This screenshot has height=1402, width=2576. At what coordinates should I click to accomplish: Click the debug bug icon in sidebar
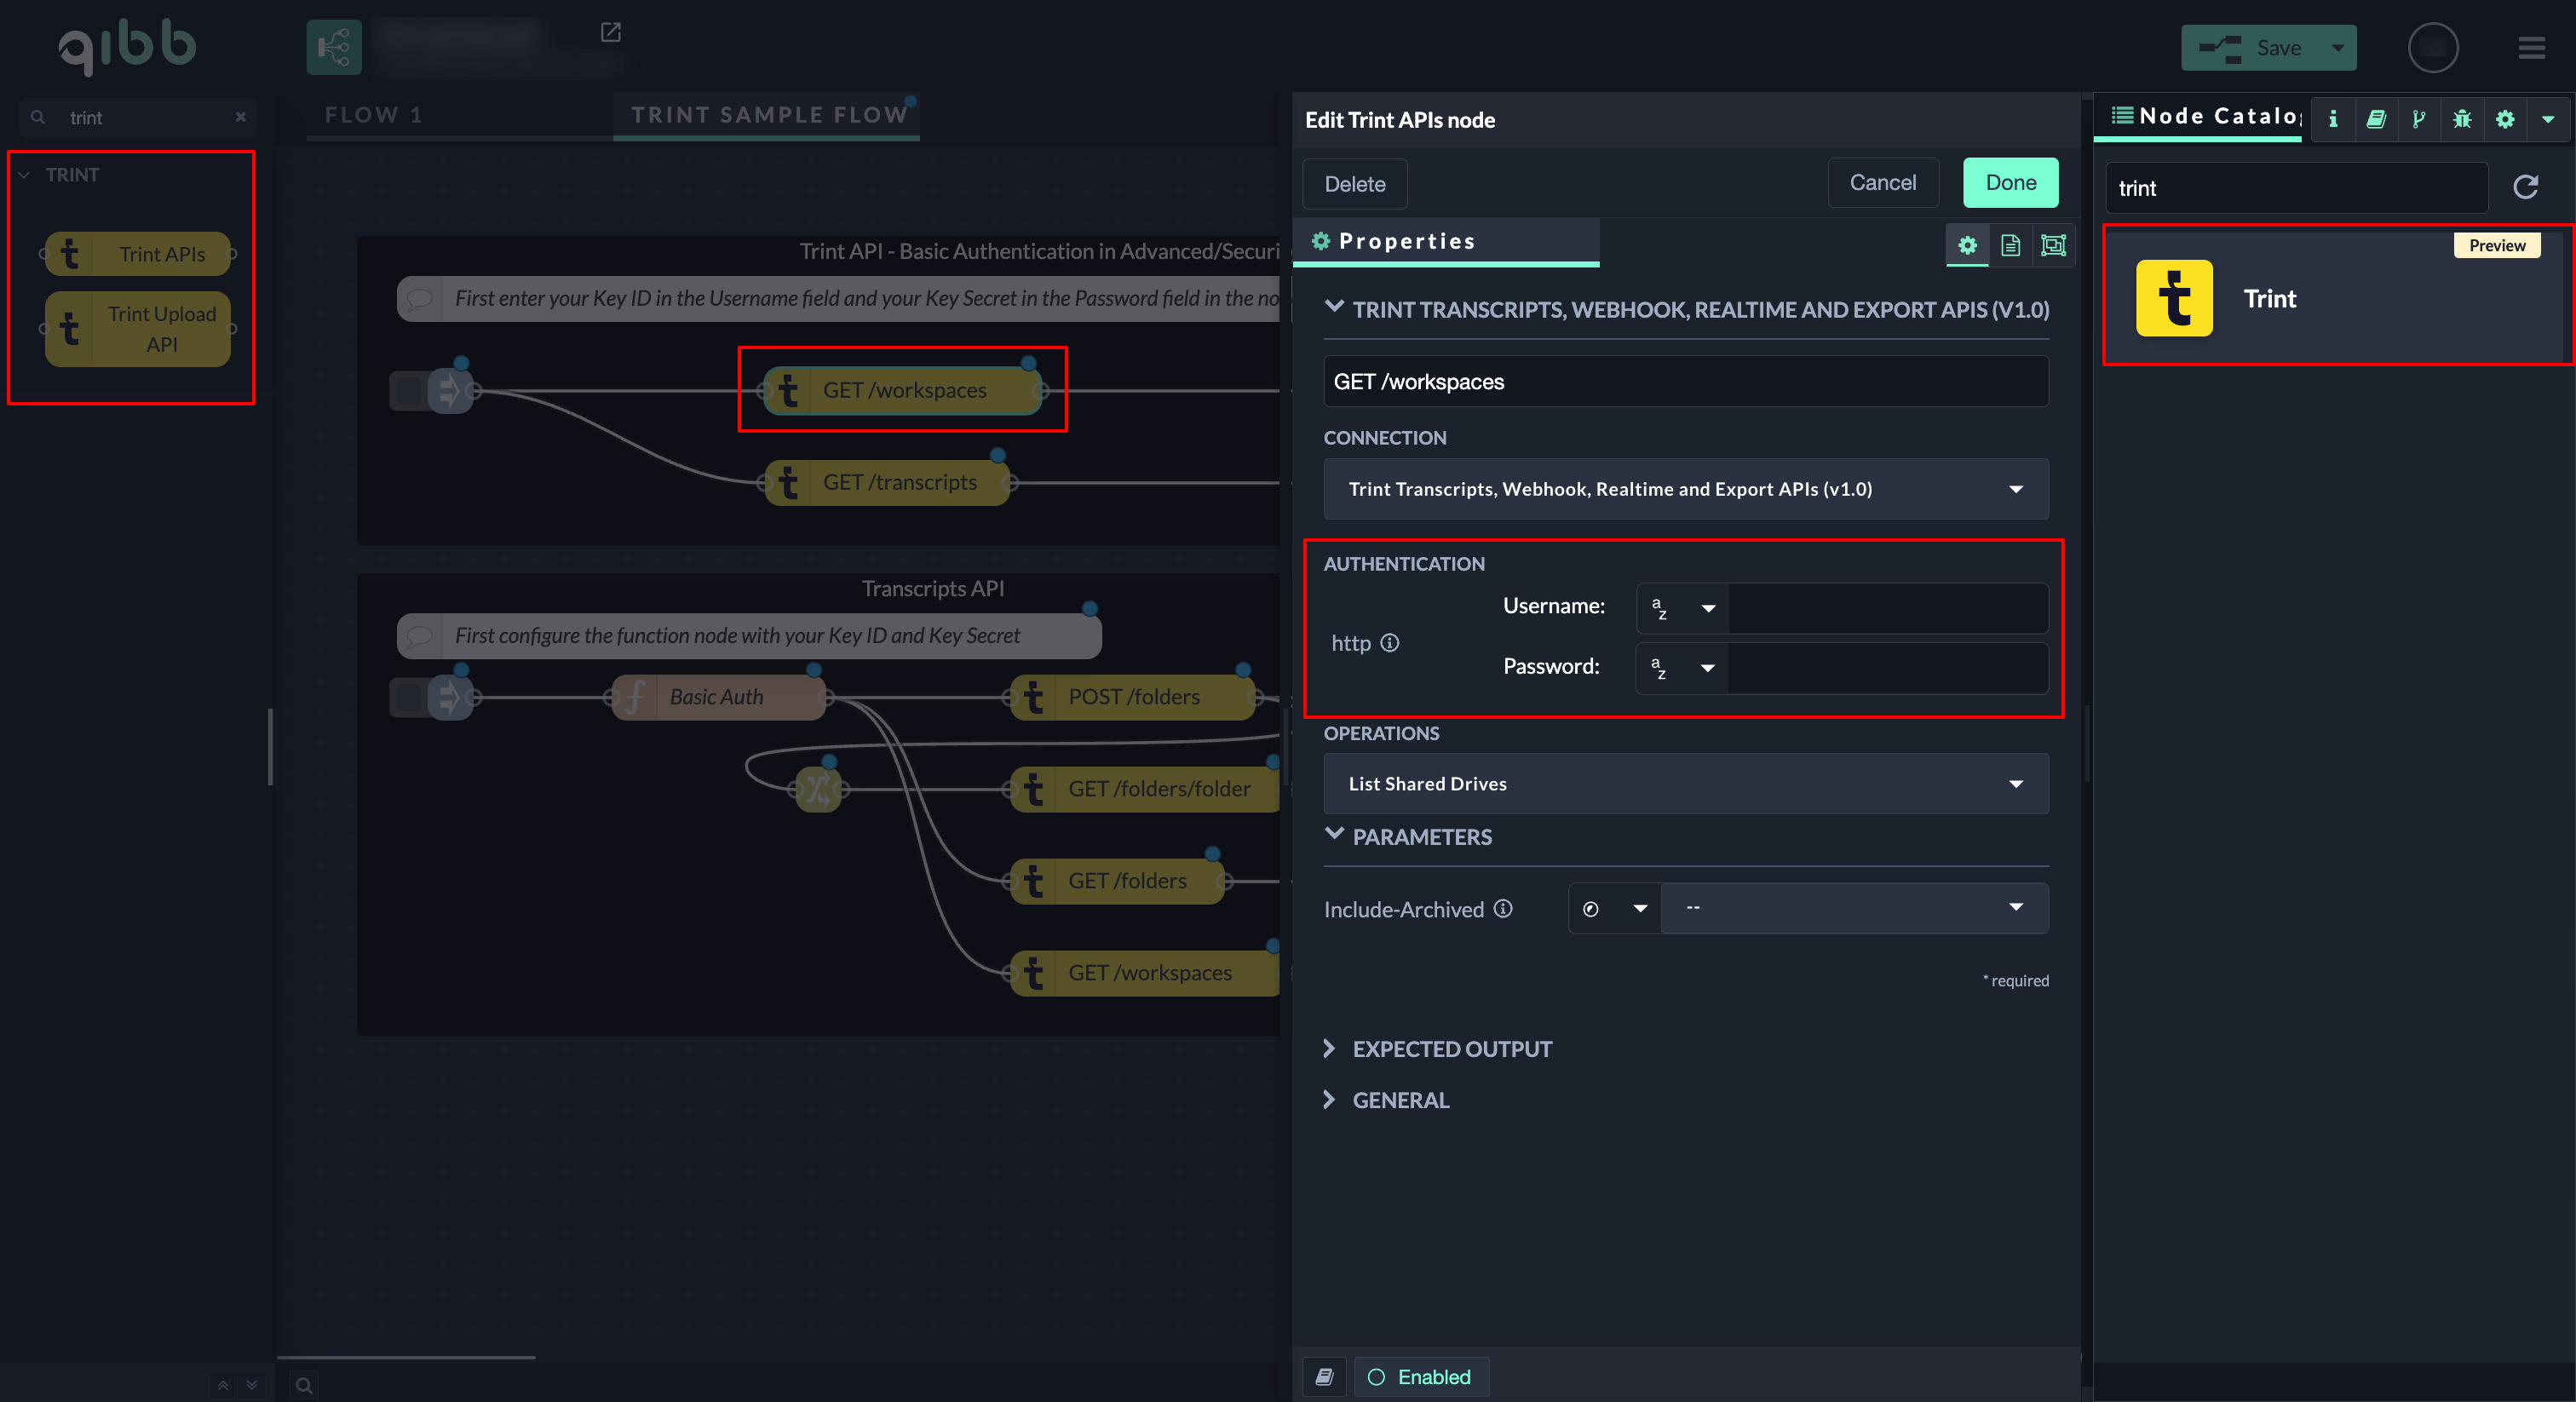2462,119
